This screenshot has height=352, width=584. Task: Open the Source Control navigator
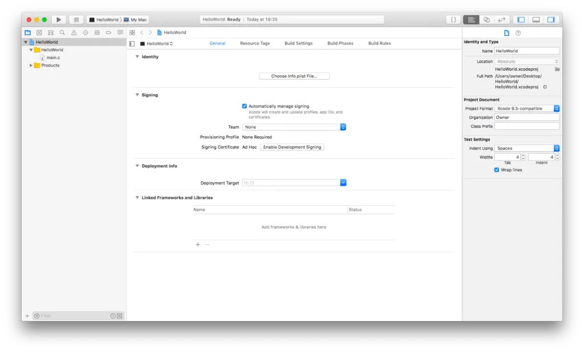point(39,32)
